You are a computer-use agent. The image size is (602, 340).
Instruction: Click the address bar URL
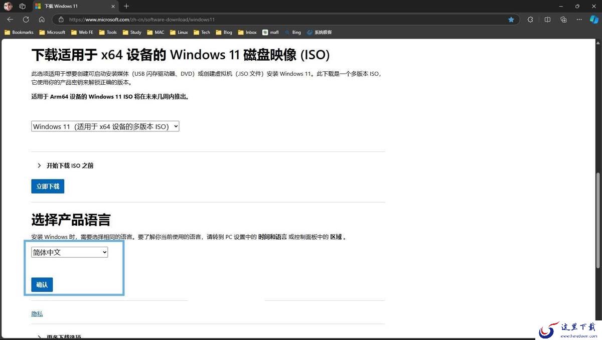click(x=142, y=20)
